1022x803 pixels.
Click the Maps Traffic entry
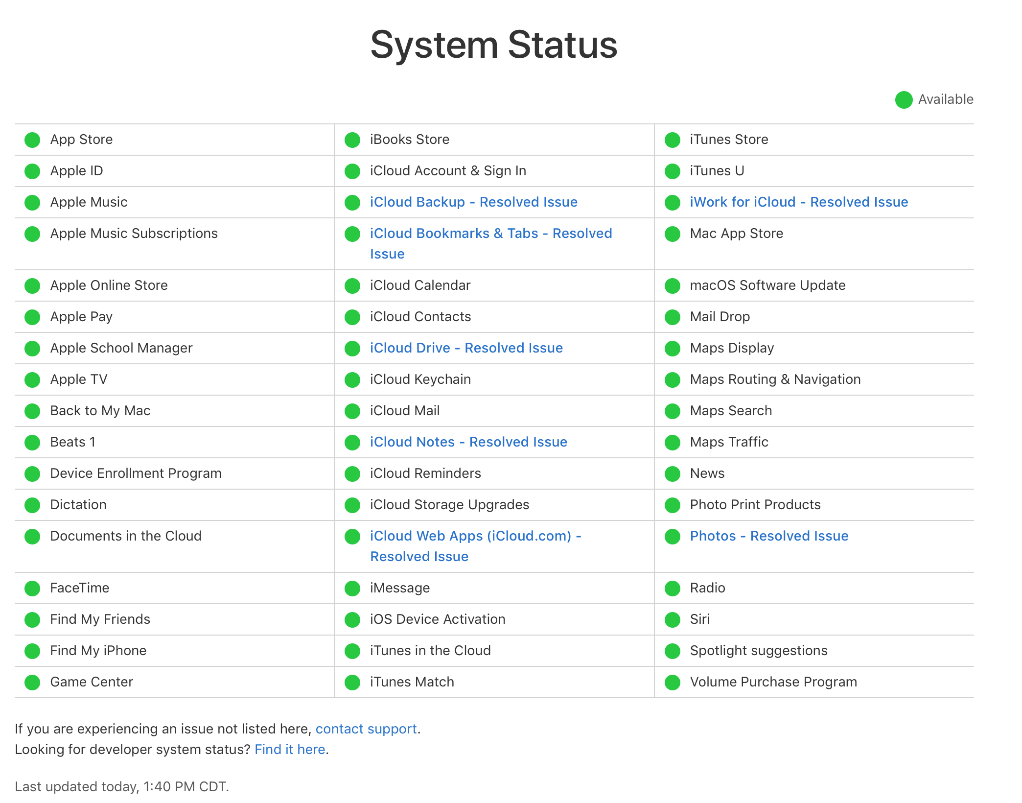click(x=729, y=442)
